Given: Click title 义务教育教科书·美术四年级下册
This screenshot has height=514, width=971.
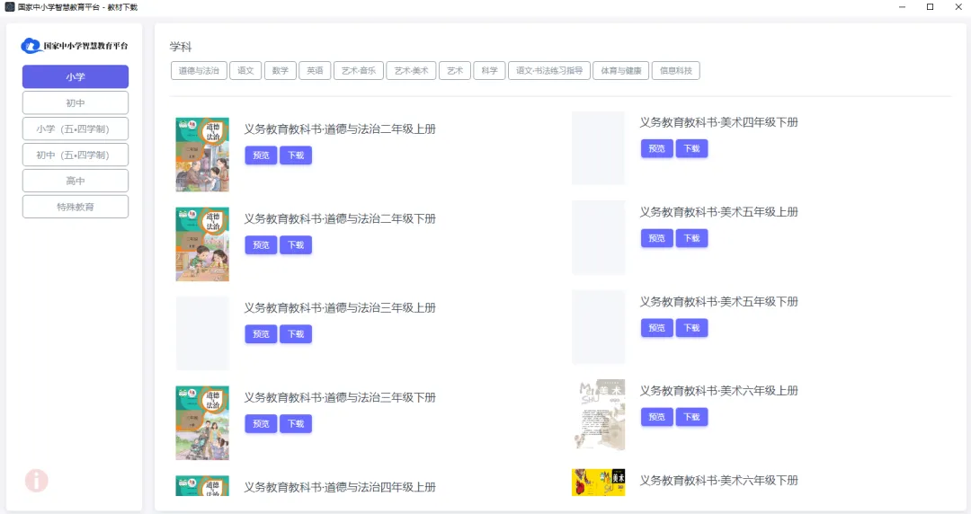Looking at the screenshot, I should coord(719,122).
